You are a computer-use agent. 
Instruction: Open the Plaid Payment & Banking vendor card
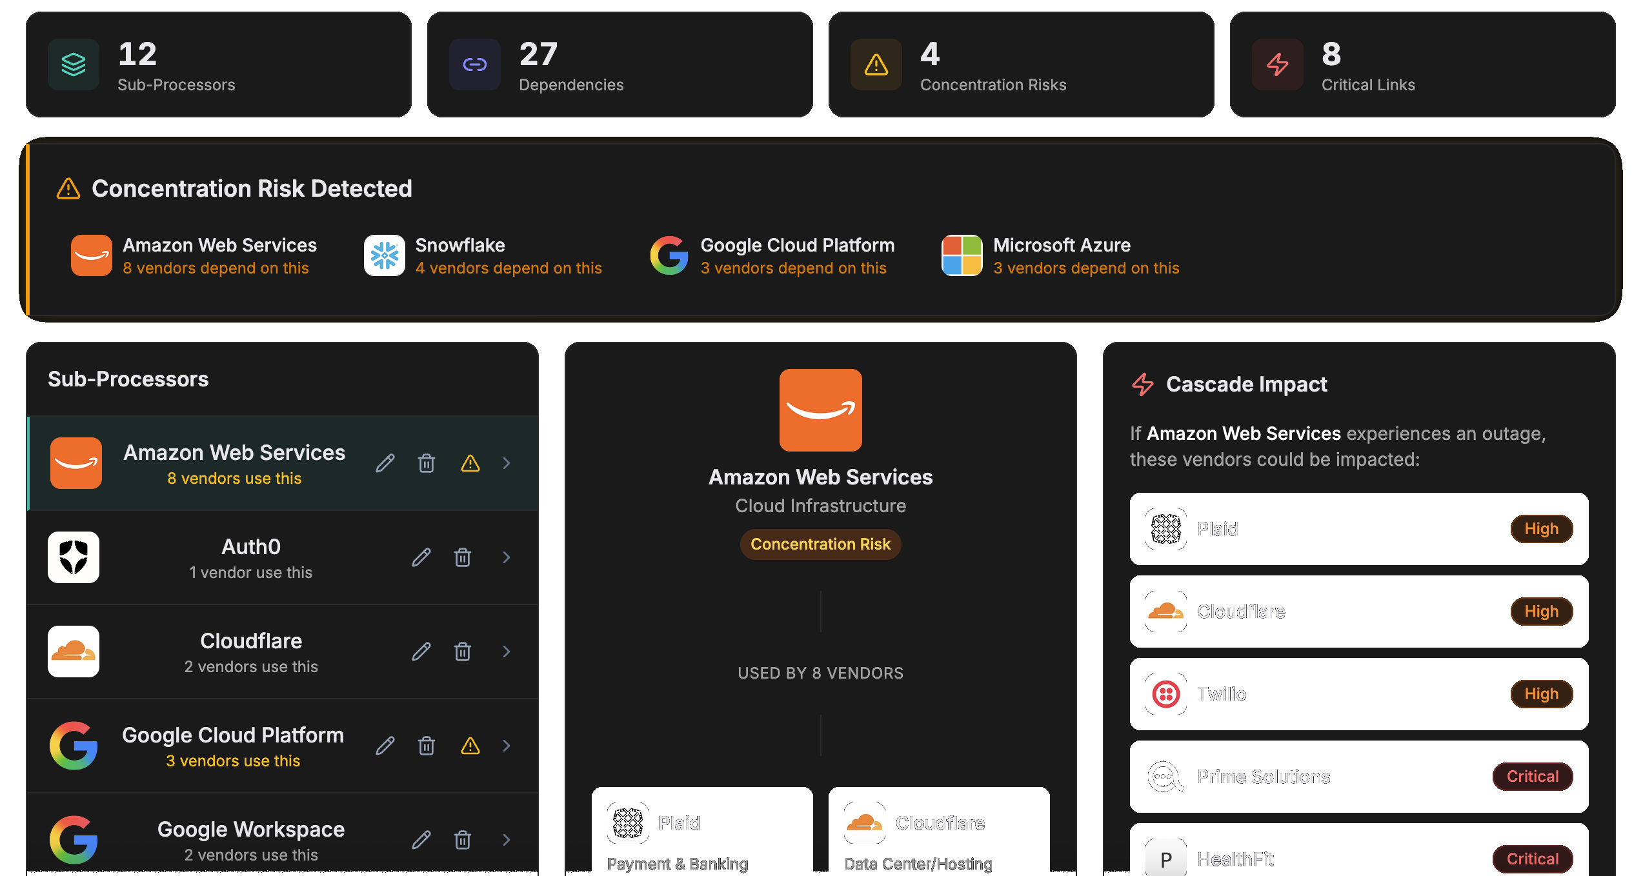(702, 831)
